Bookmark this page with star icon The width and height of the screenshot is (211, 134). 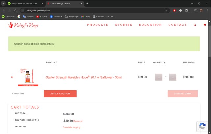(x=166, y=10)
